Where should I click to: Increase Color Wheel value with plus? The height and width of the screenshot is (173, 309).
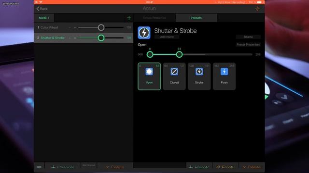click(75, 28)
